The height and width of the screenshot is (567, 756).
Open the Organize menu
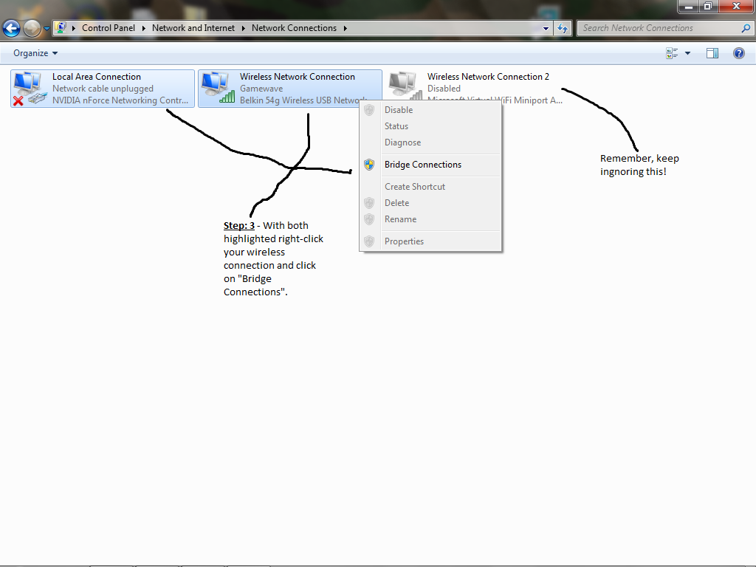[35, 53]
